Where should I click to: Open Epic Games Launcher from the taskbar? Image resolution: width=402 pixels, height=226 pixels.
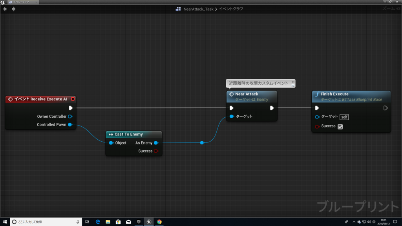[x=139, y=222]
